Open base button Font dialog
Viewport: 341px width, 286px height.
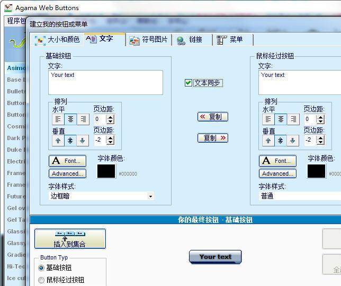(x=67, y=161)
